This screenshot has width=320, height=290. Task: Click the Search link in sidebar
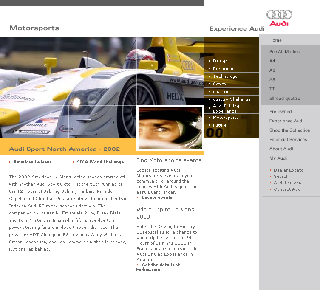(x=281, y=176)
